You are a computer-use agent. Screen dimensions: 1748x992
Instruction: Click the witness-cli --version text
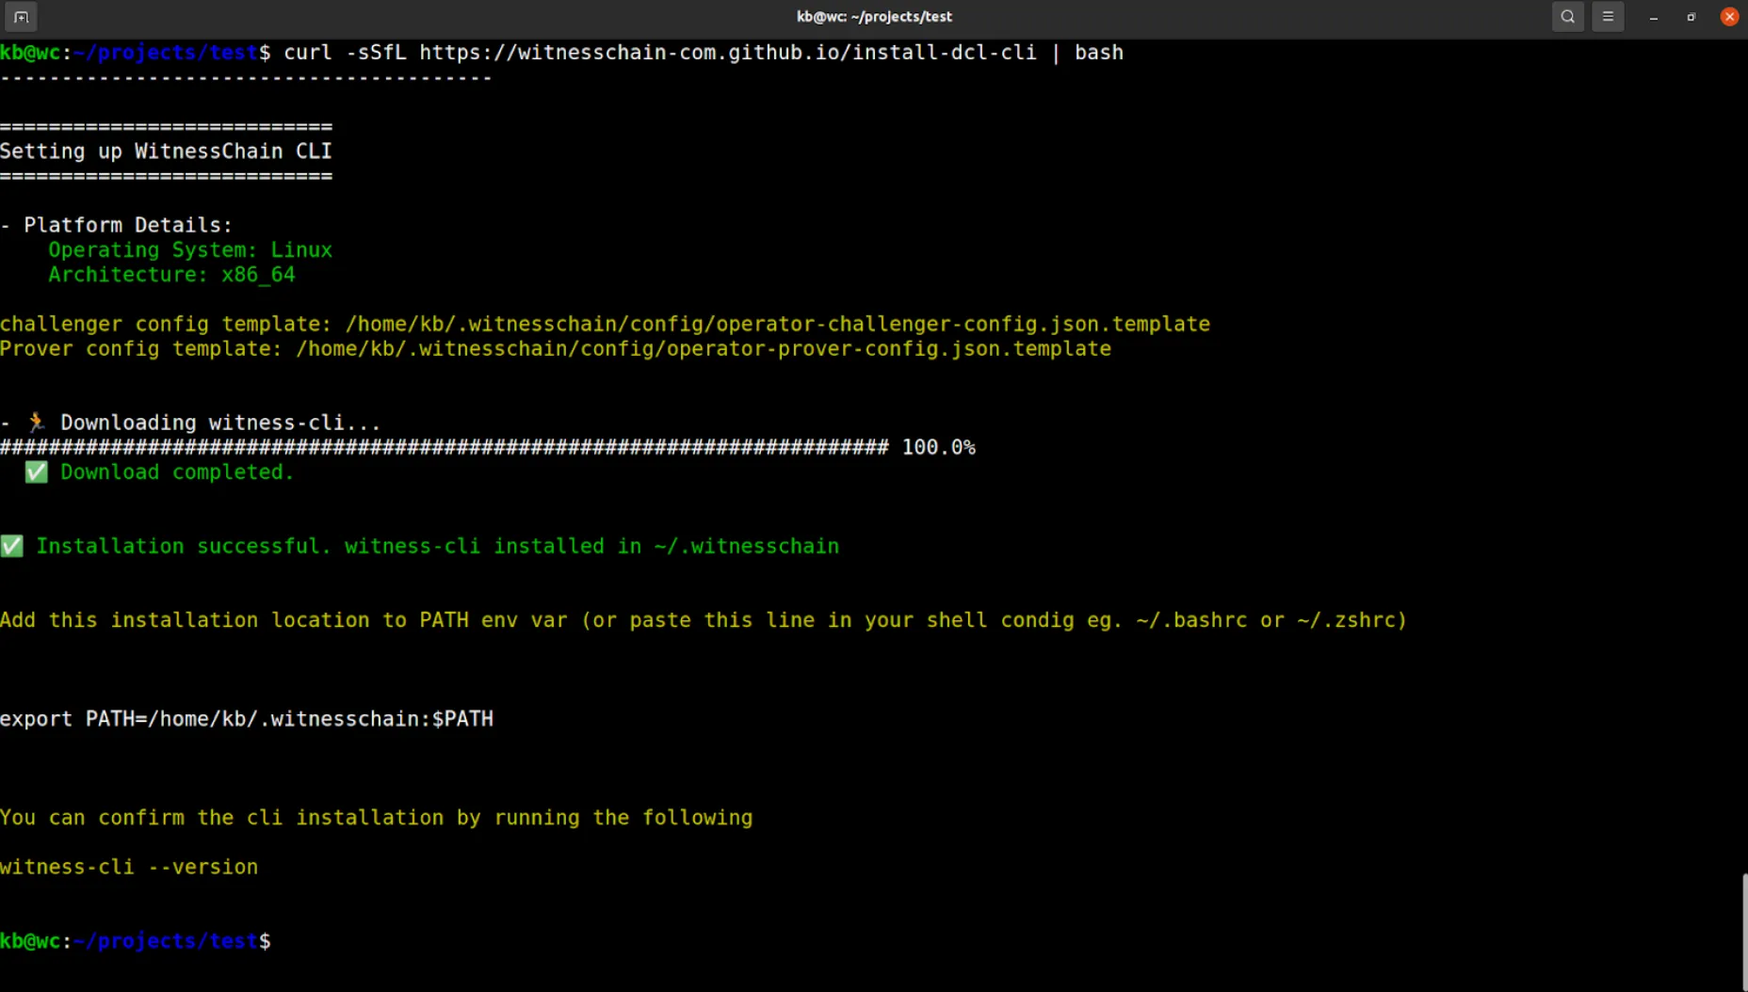click(129, 867)
